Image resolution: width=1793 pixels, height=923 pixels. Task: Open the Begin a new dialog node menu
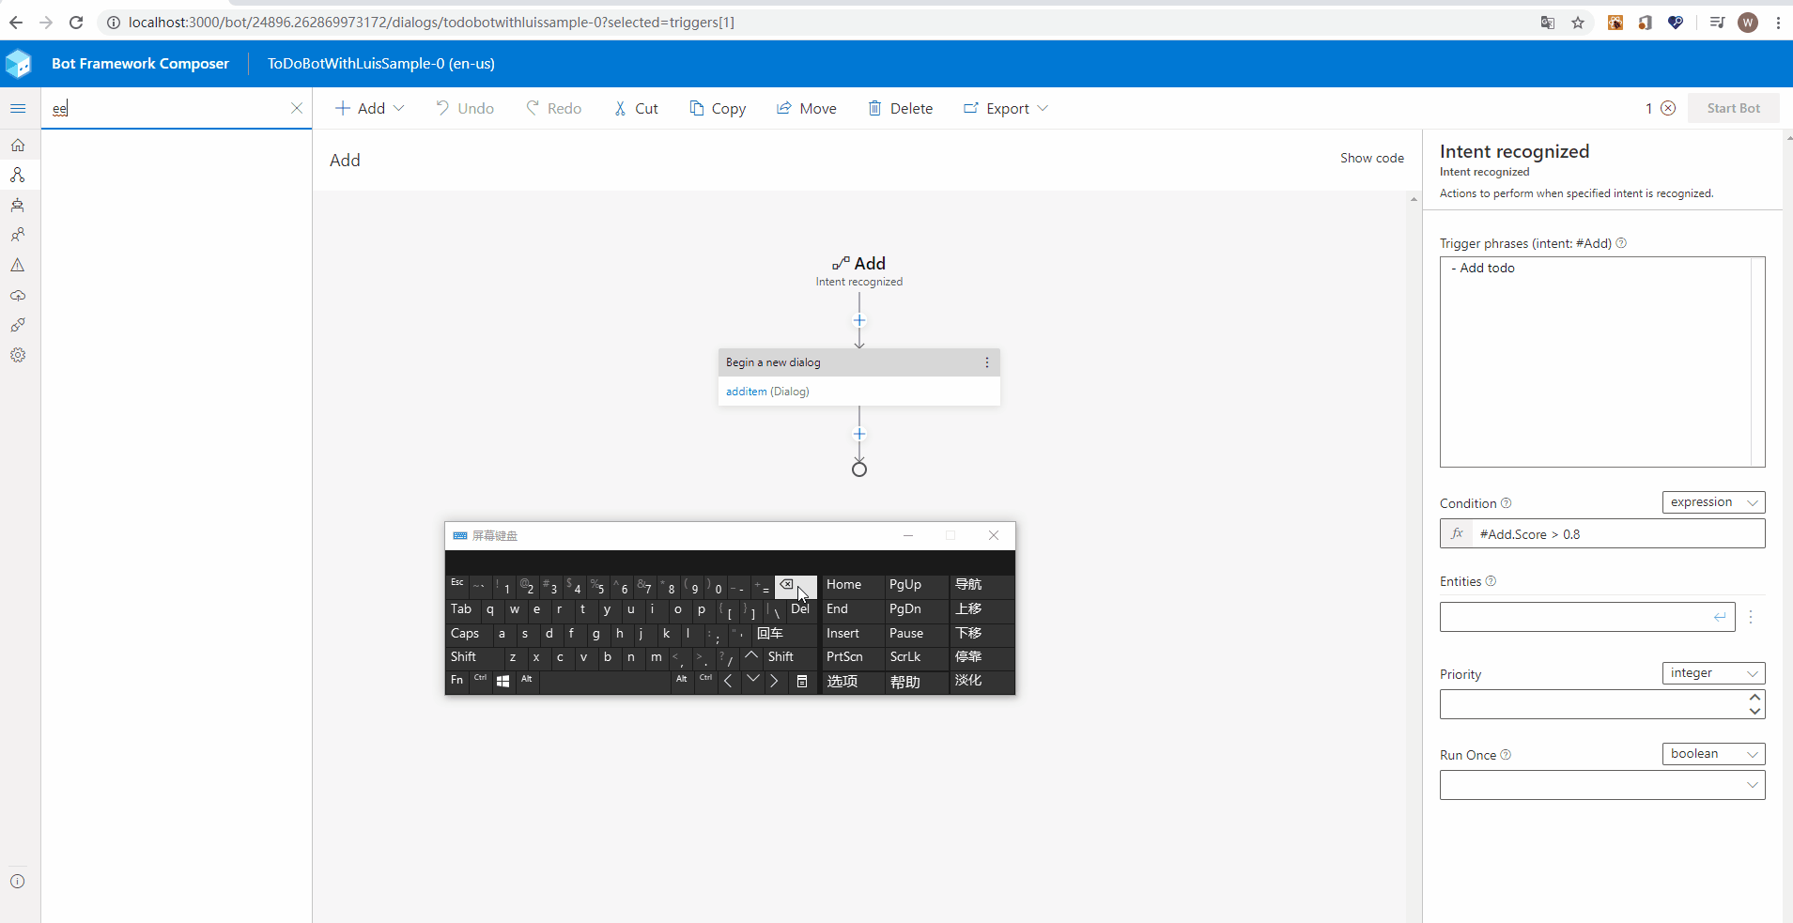tap(986, 362)
